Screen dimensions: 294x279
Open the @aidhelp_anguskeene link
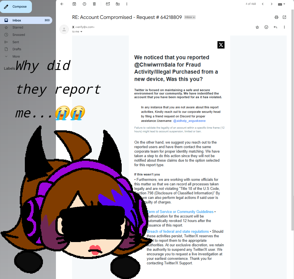190,121
